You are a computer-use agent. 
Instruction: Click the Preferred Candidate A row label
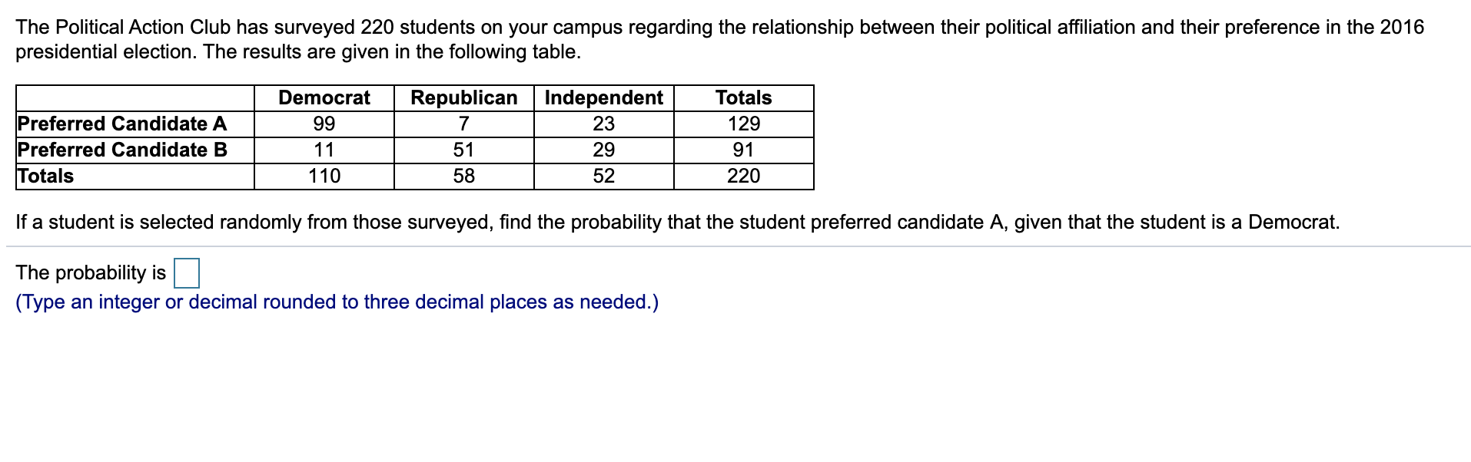[x=122, y=124]
